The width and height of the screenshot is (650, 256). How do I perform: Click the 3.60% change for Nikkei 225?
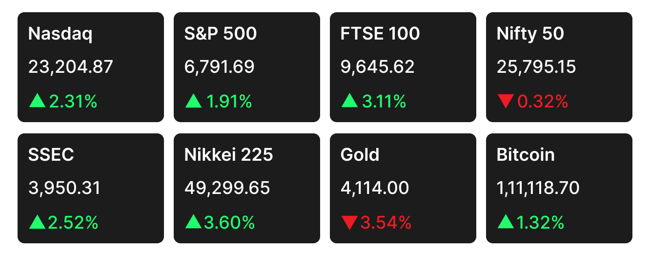tap(230, 223)
